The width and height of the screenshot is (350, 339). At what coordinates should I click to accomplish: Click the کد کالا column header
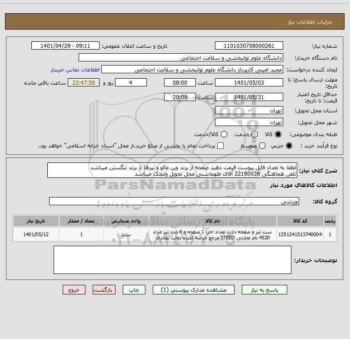click(x=300, y=221)
